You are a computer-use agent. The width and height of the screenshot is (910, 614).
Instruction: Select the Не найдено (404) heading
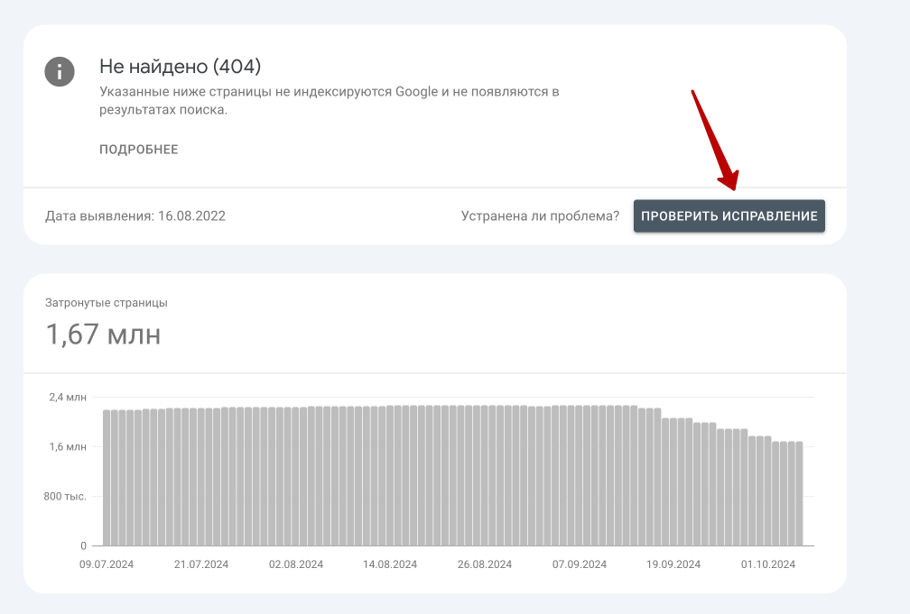pyautogui.click(x=181, y=66)
